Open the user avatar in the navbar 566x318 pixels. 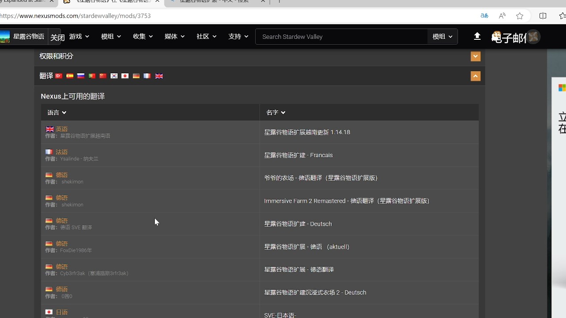click(533, 37)
